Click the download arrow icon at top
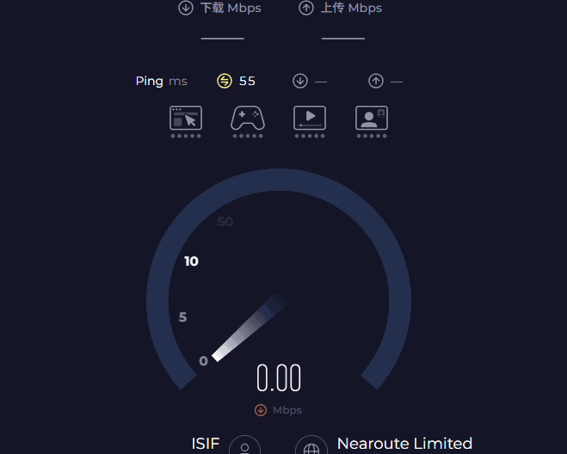The width and height of the screenshot is (567, 454). click(185, 8)
